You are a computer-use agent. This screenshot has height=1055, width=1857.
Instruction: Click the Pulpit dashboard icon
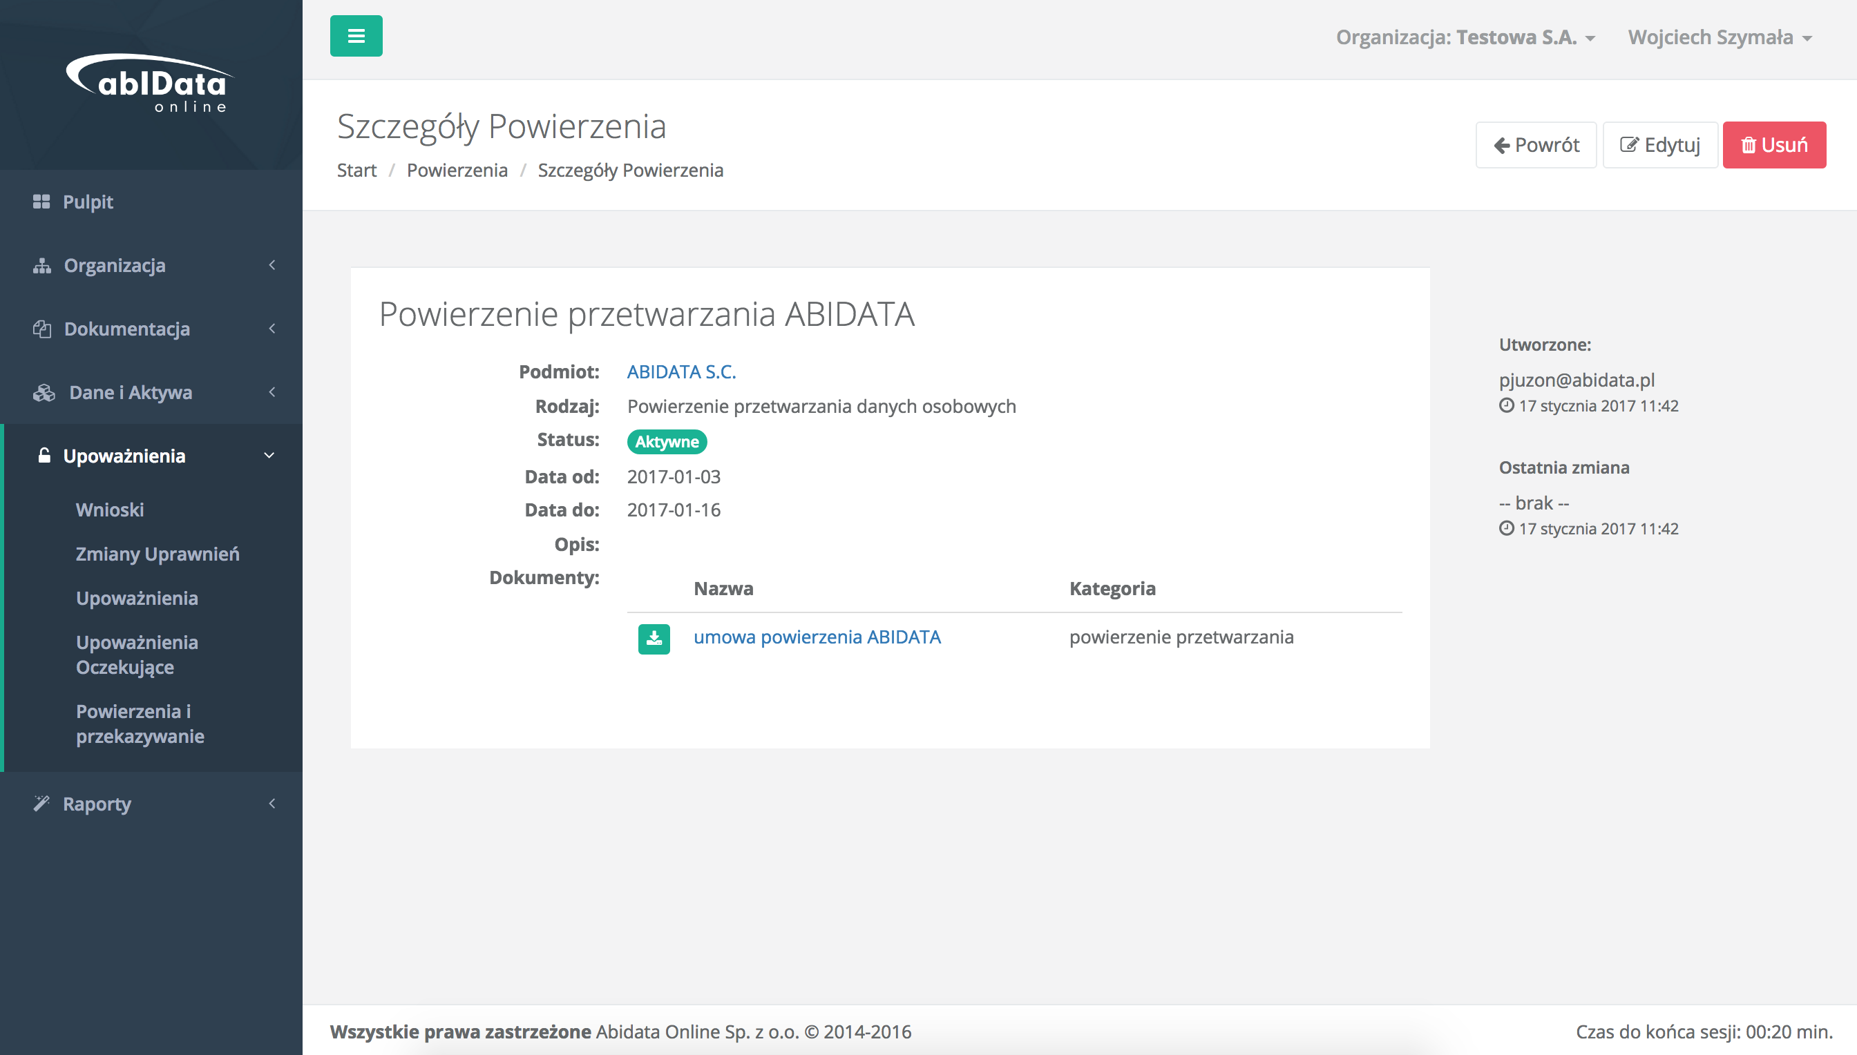41,202
